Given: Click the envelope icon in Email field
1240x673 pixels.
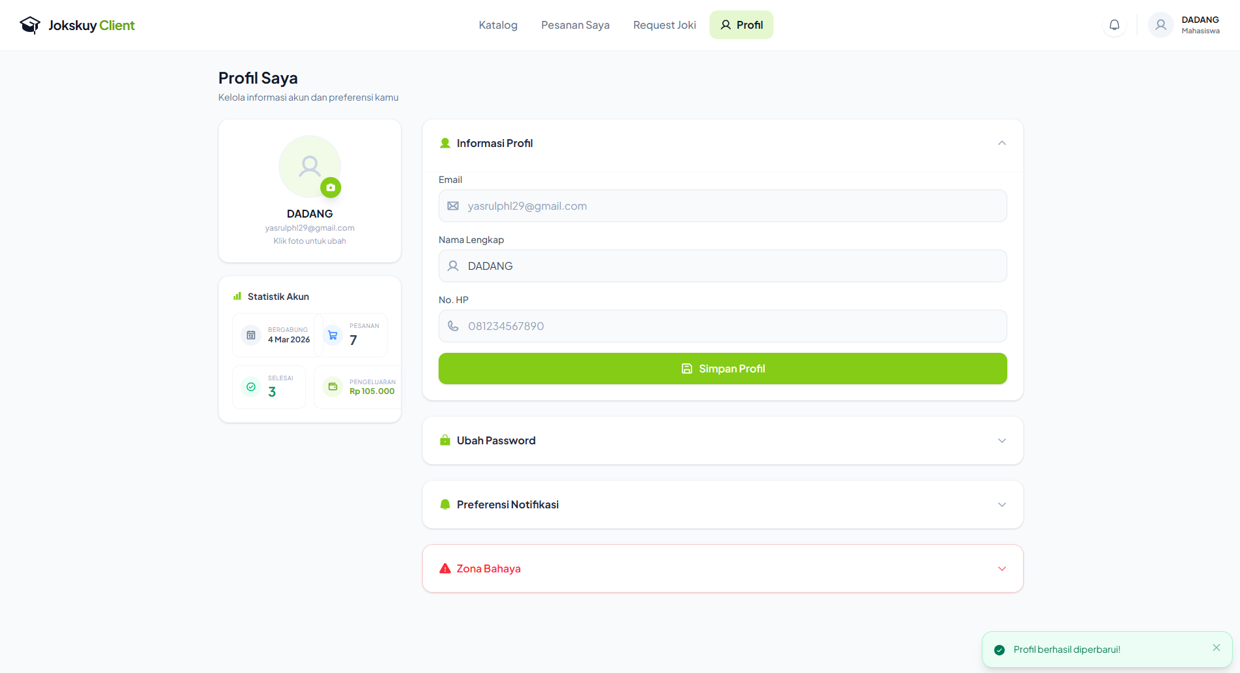Looking at the screenshot, I should (x=453, y=206).
